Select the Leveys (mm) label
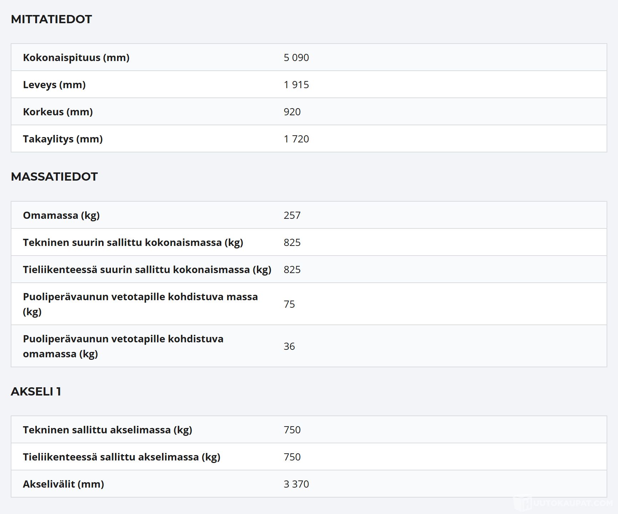Image resolution: width=618 pixels, height=514 pixels. coord(54,85)
